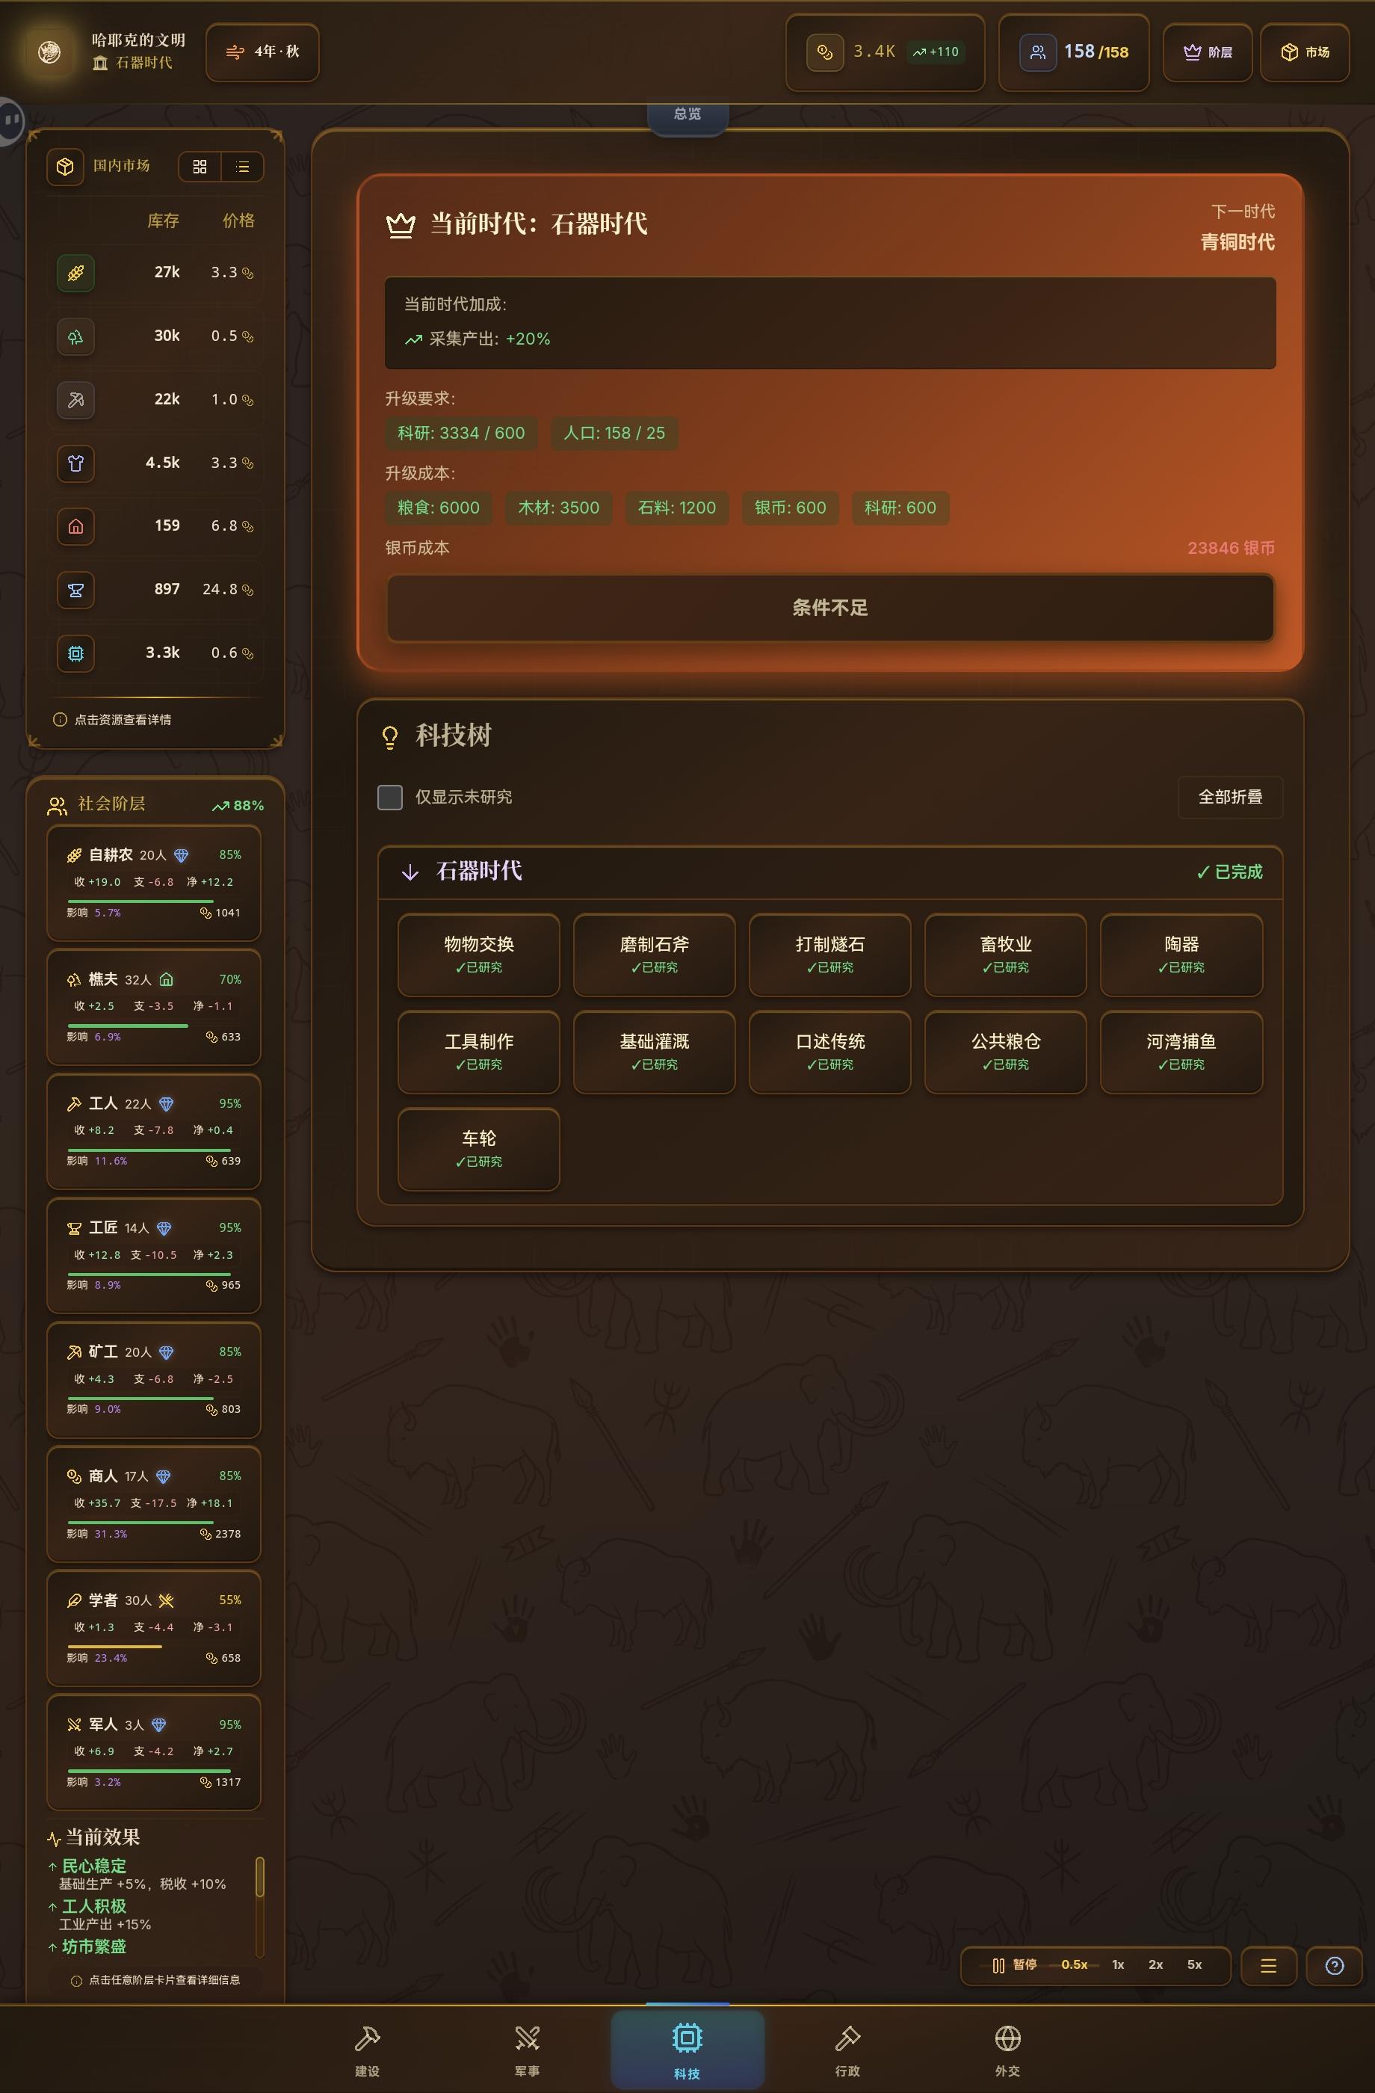Enable the 仅显示未研究 checkbox

(x=390, y=797)
